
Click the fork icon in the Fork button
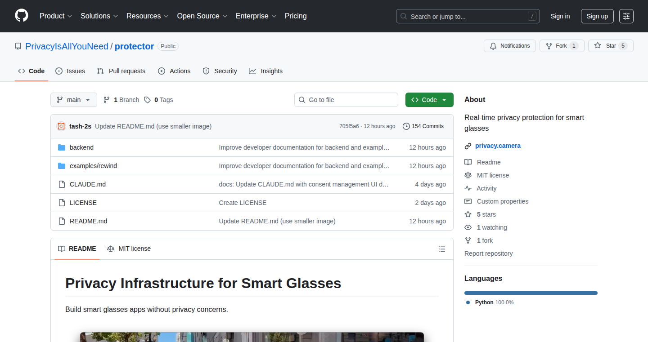[549, 46]
